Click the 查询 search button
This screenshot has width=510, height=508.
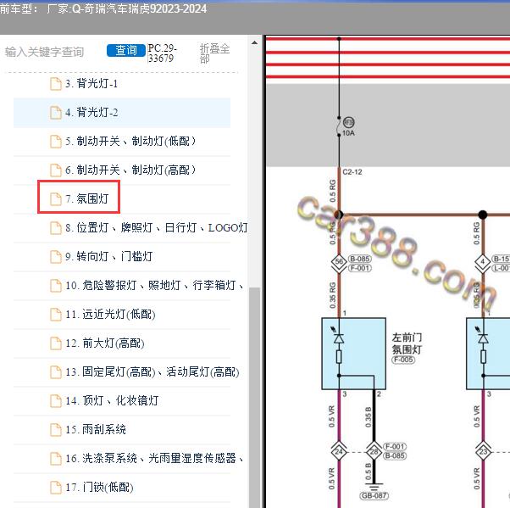[126, 50]
